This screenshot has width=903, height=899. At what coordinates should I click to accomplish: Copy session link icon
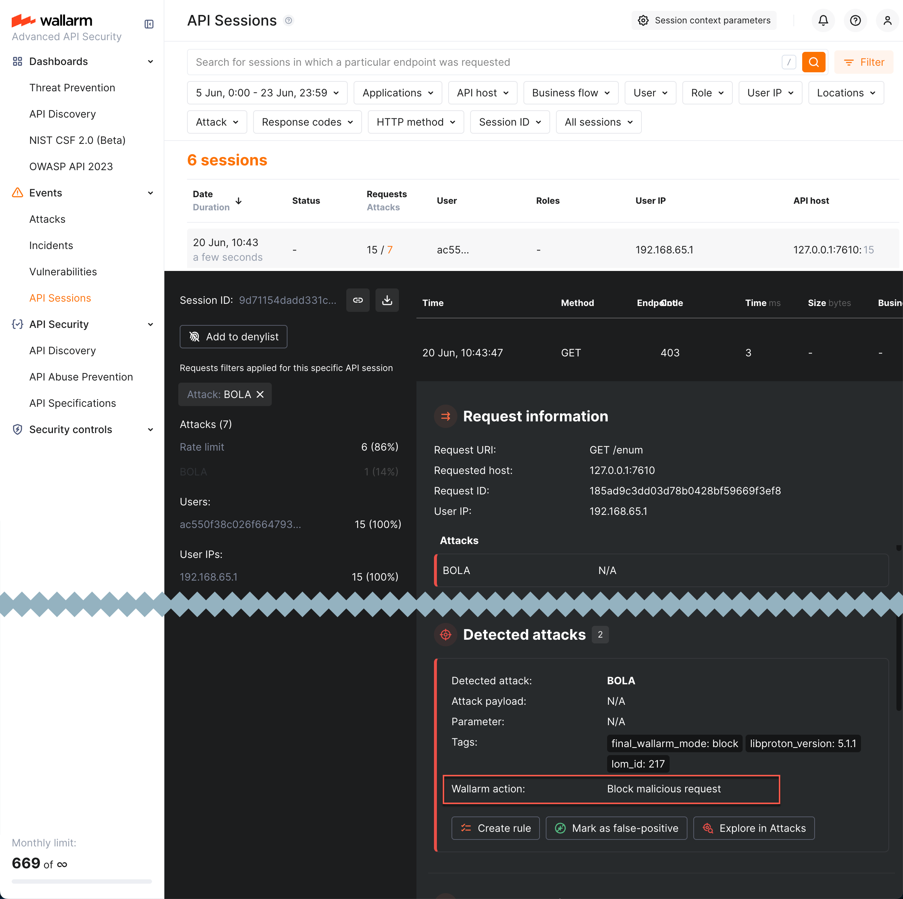pos(358,300)
